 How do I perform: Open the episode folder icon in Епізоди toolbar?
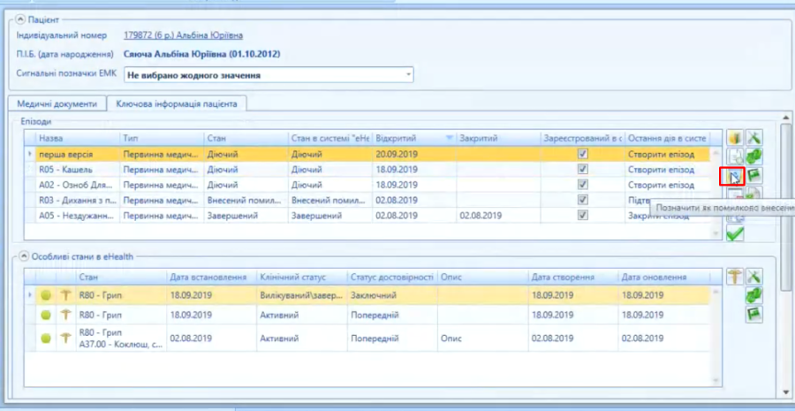735,138
